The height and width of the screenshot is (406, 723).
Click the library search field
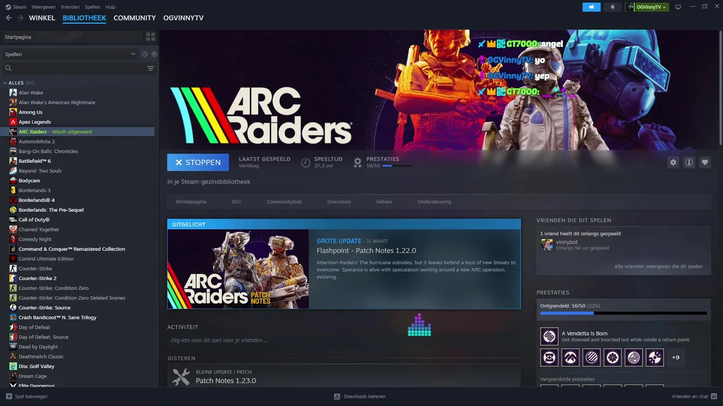coord(79,68)
